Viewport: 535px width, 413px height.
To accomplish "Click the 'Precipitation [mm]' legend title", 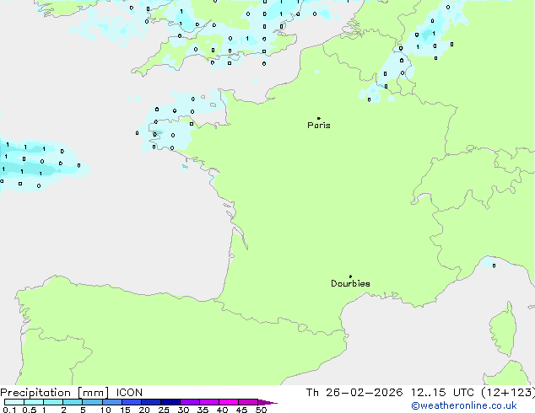I will tap(55, 393).
